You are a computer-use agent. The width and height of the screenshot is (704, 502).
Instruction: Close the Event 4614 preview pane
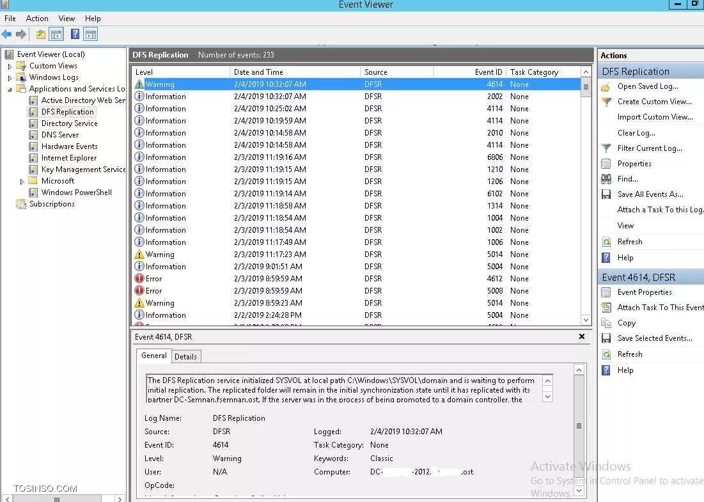point(582,336)
